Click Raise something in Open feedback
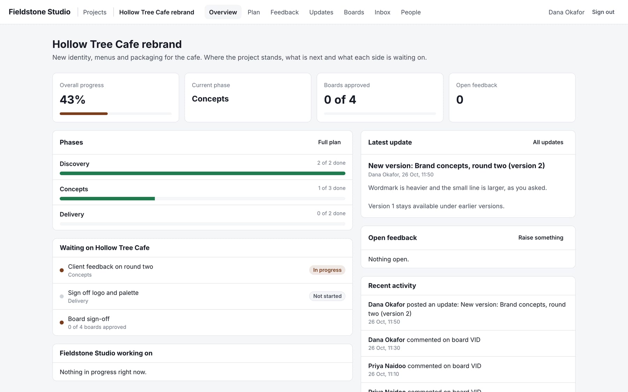Viewport: 628px width, 392px height. coord(540,238)
